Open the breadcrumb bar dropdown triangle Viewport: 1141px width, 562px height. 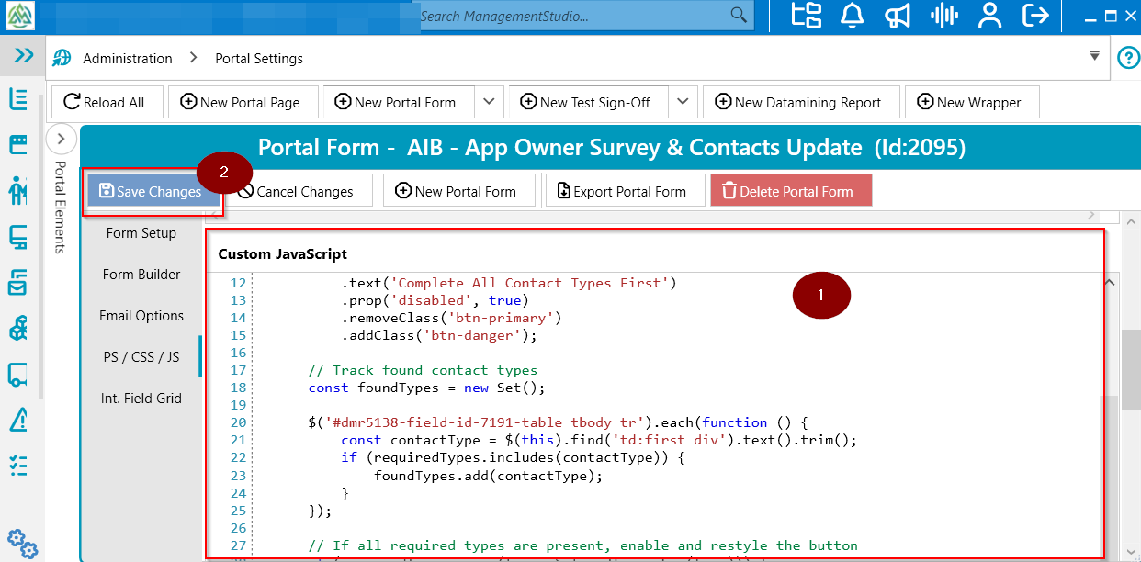(x=1094, y=56)
